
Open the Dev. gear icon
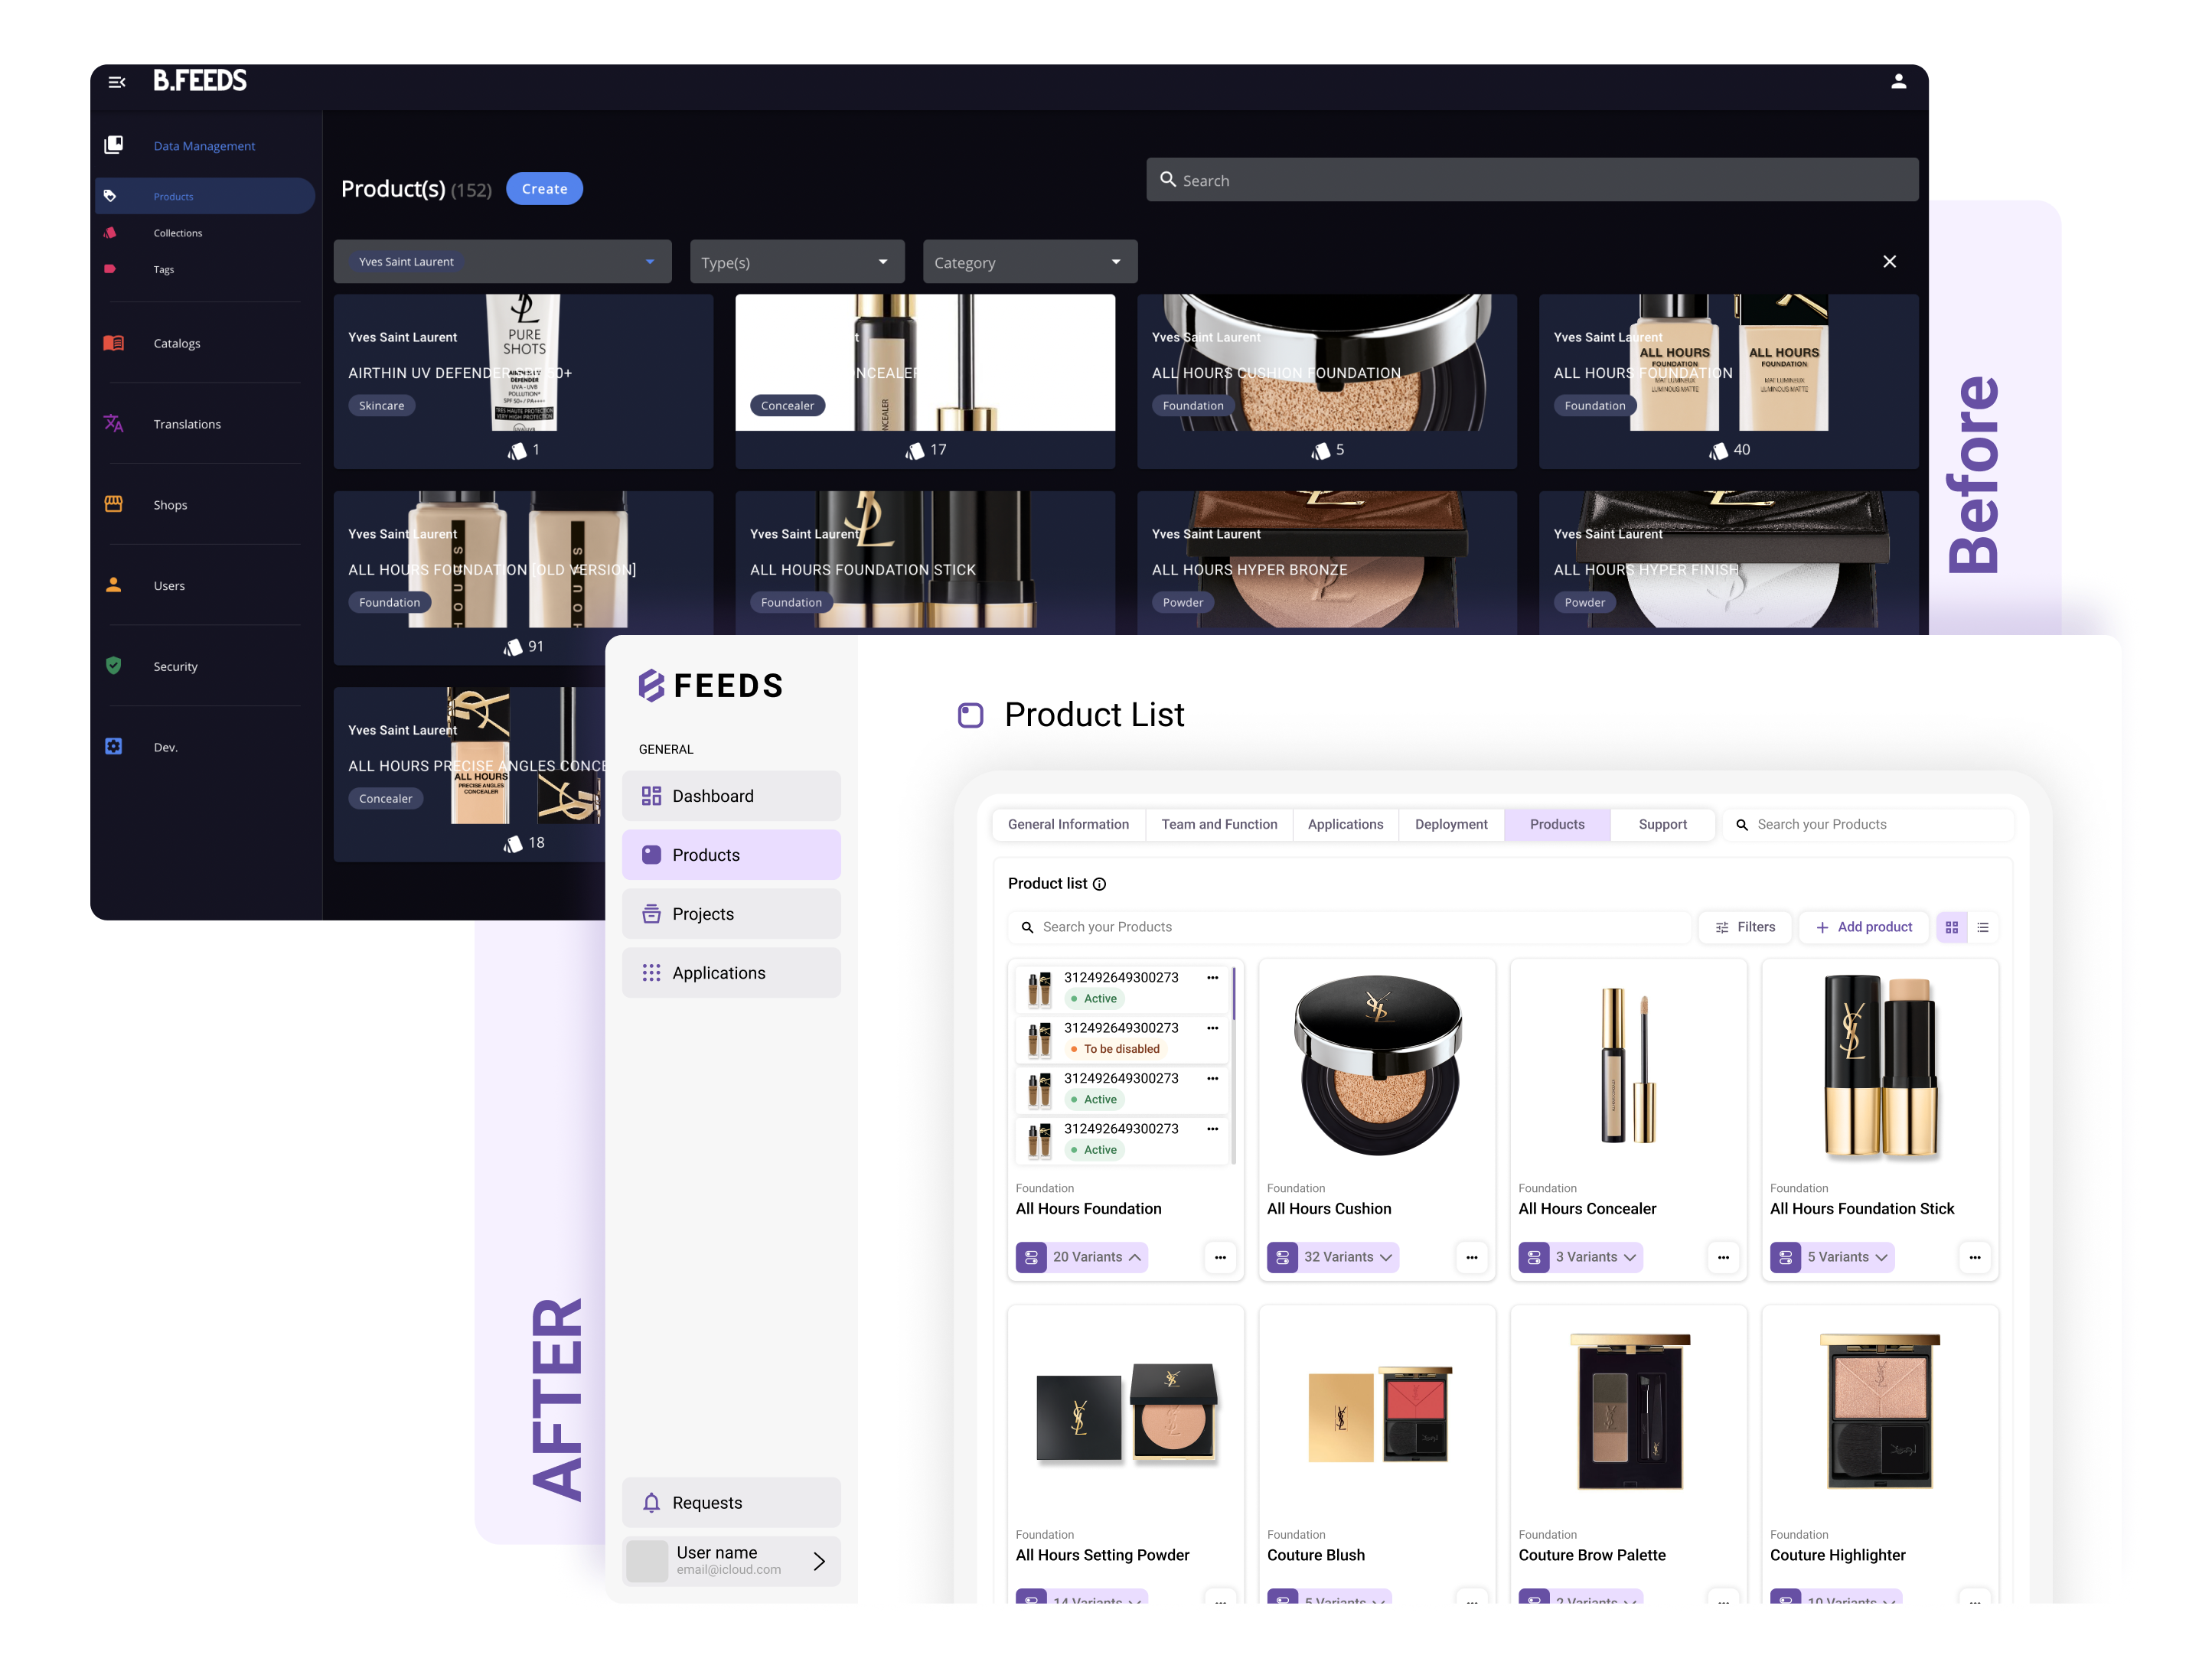pos(114,747)
